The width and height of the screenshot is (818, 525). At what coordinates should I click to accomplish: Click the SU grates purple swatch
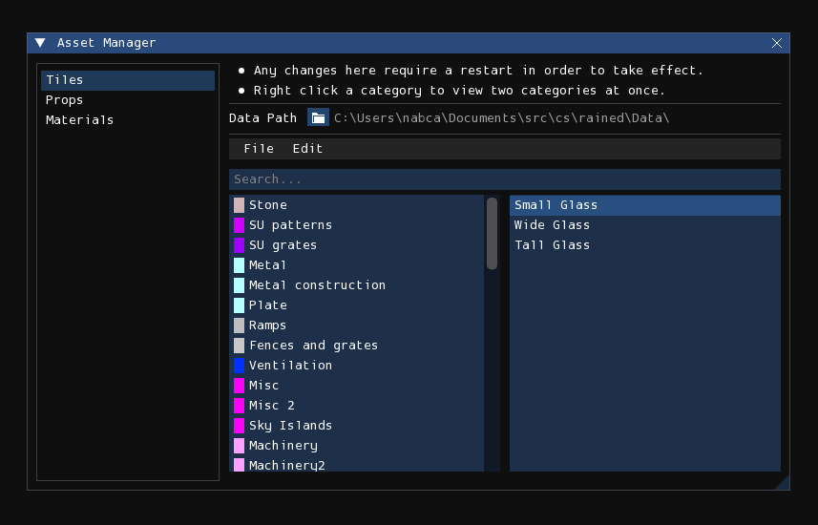pyautogui.click(x=239, y=245)
